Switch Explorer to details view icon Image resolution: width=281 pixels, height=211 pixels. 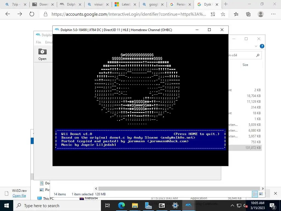pyautogui.click(x=255, y=194)
